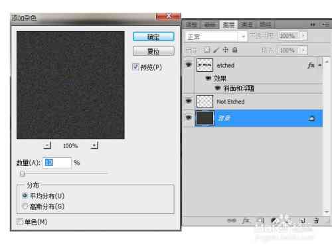Click 斜面和浮雕 effect label
Screen dimensions: 332x249
tap(239, 88)
